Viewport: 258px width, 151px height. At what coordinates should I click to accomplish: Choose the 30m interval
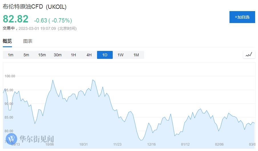[x=58, y=55]
